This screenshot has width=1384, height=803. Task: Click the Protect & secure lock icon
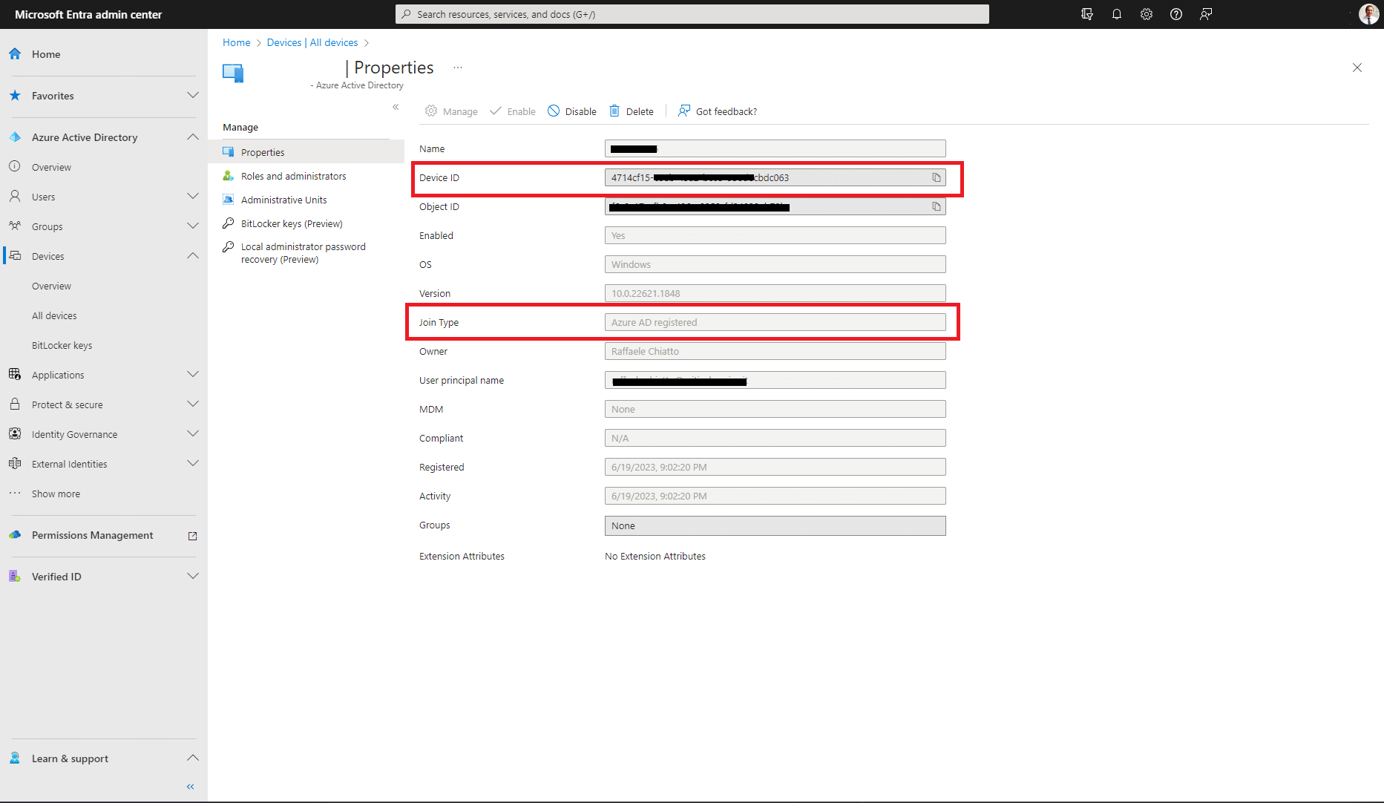tap(15, 404)
